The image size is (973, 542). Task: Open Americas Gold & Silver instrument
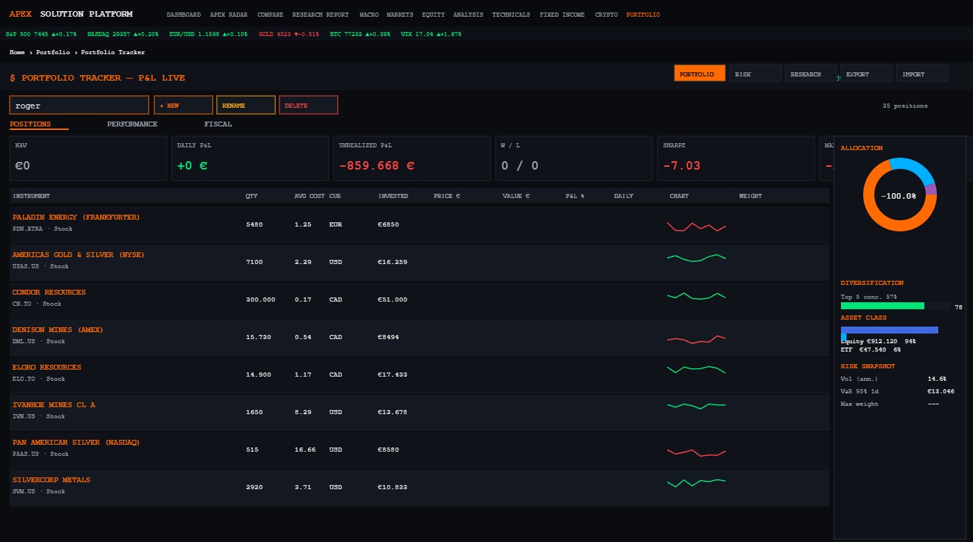79,255
